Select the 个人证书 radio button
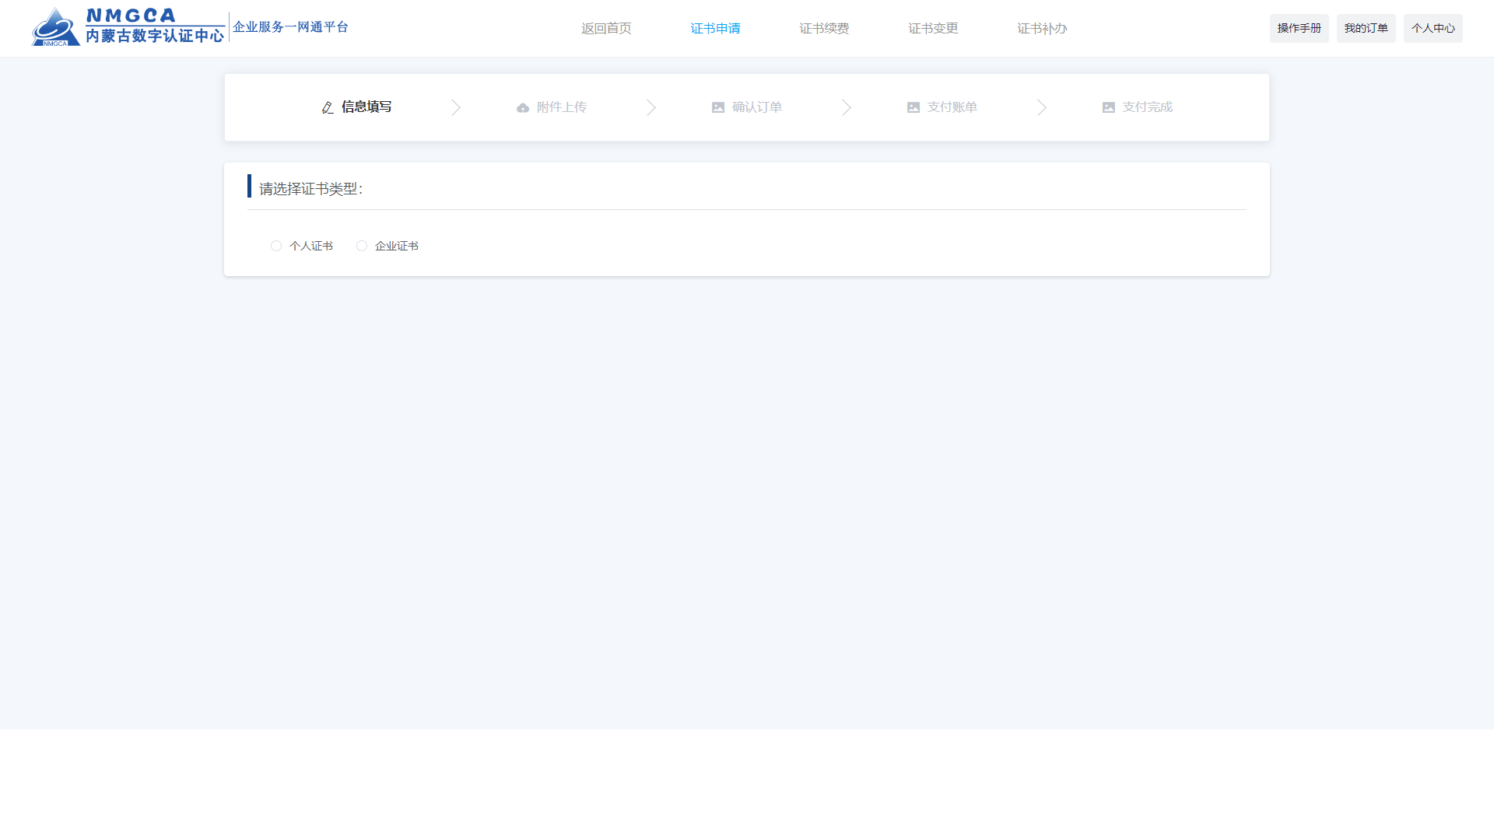 pyautogui.click(x=276, y=246)
